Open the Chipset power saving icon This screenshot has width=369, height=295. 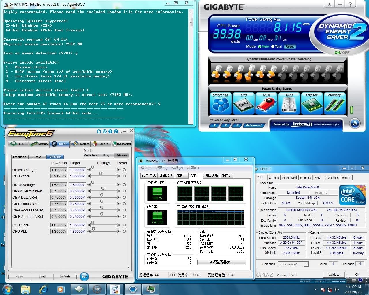tap(312, 103)
